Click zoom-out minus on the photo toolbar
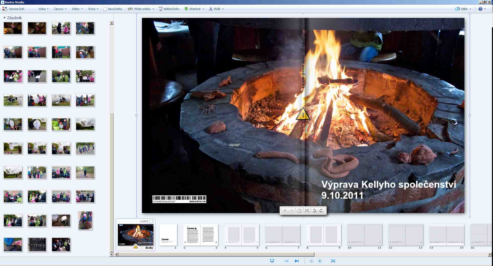This screenshot has width=493, height=266. pyautogui.click(x=292, y=210)
